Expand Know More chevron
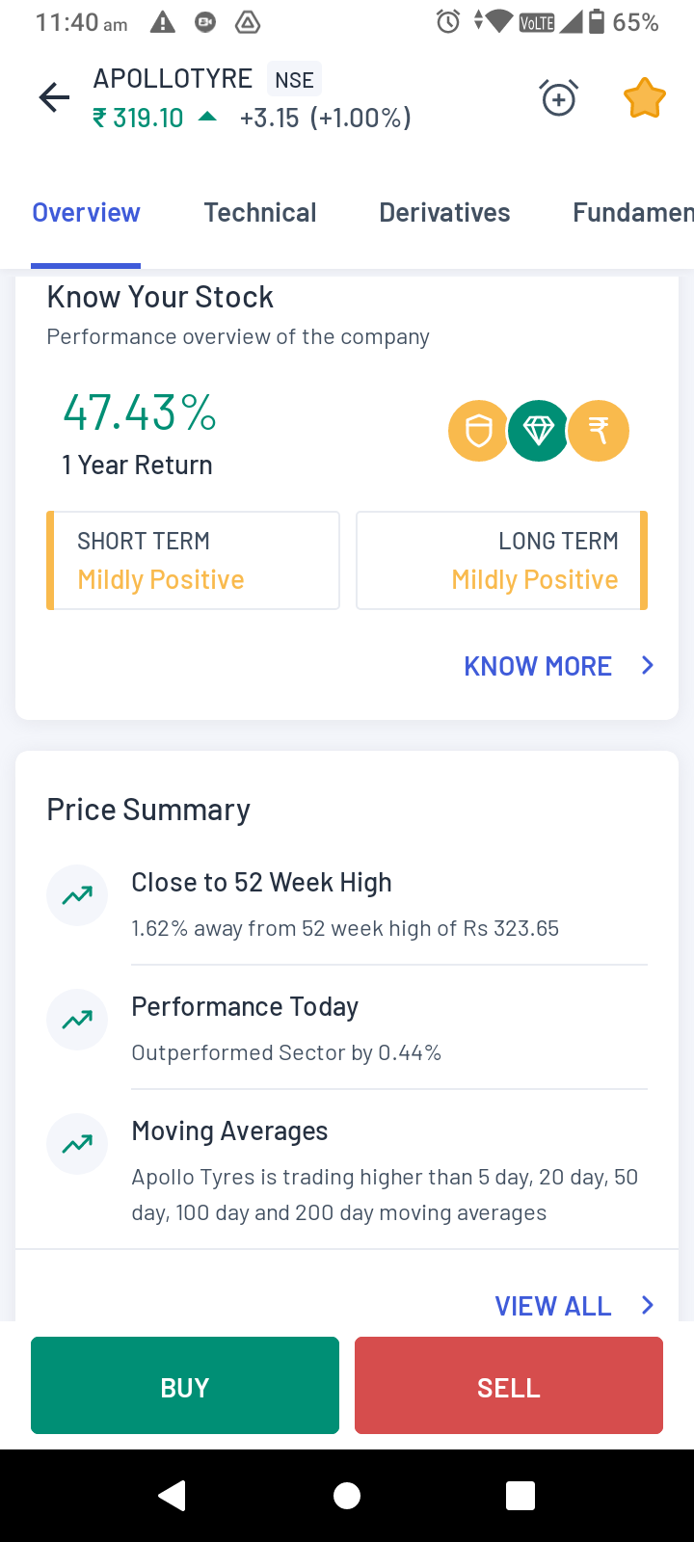The width and height of the screenshot is (694, 1542). (x=647, y=666)
